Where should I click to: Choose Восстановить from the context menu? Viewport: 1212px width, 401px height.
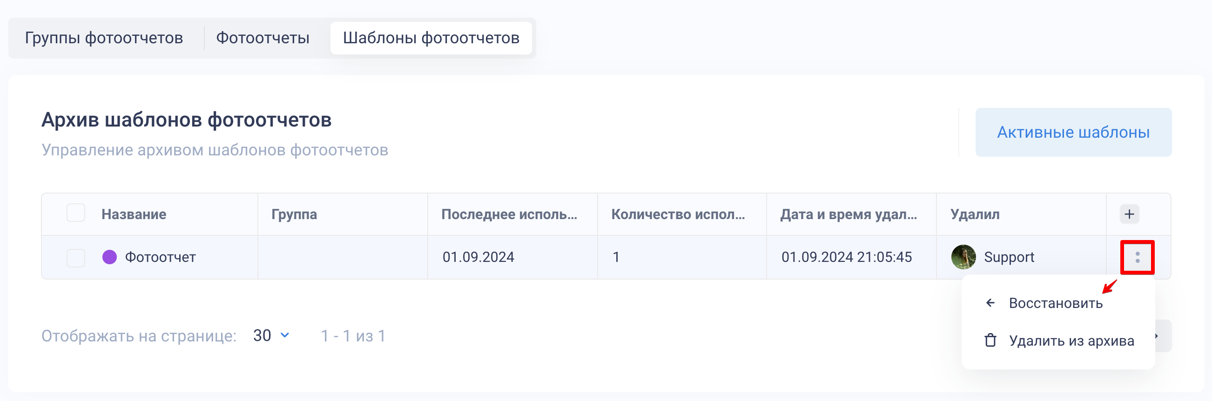click(1055, 303)
